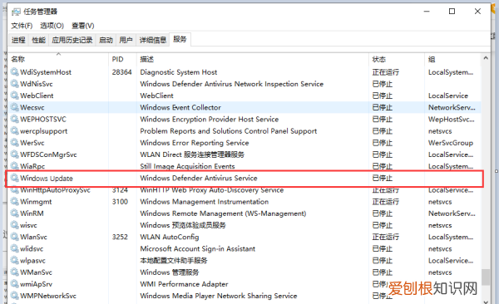
Task: Click the gear icon beside wlidsvc
Action: [15, 248]
